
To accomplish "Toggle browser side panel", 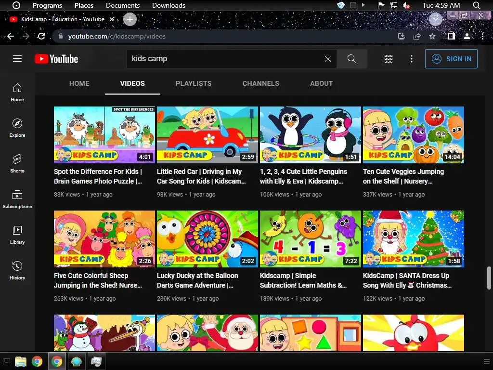I will [451, 36].
